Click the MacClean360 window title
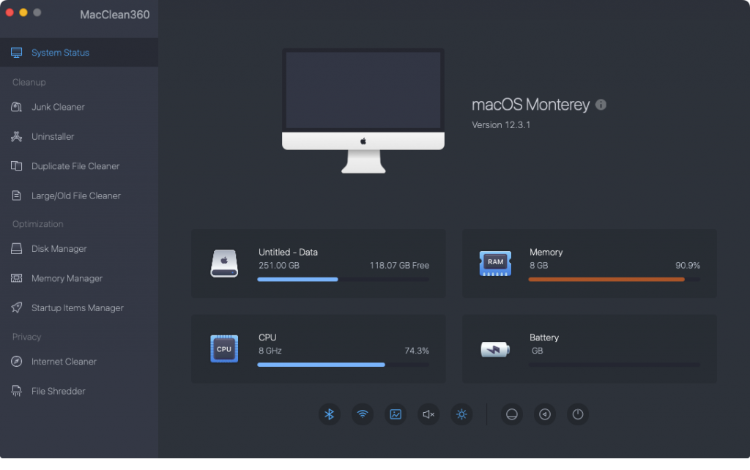The width and height of the screenshot is (750, 470). 115,15
